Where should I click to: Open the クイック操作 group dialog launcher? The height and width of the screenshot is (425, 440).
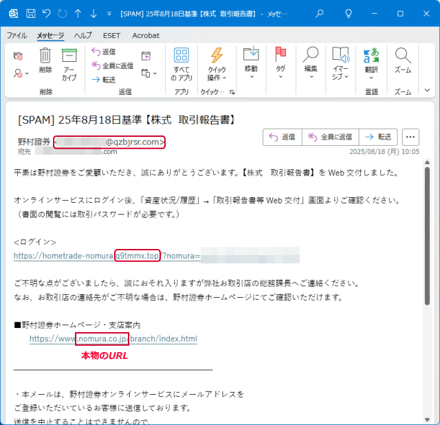coord(232,92)
